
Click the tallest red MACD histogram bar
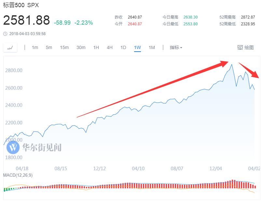232,184
